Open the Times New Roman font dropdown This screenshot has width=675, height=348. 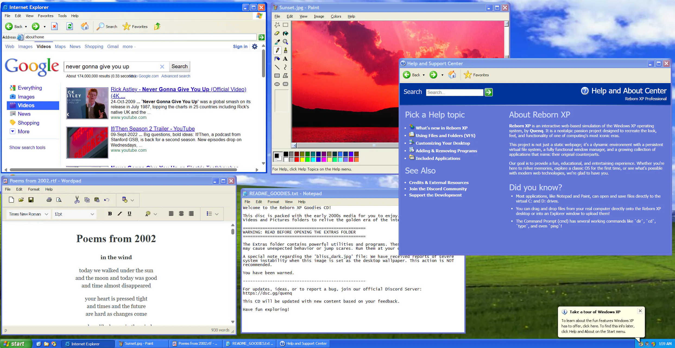click(x=29, y=214)
